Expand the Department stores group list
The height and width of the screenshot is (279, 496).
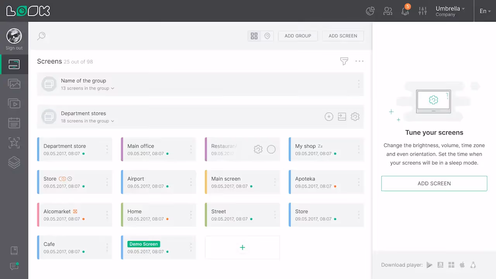tap(112, 121)
